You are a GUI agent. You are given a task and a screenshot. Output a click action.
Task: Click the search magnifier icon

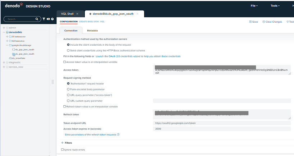[x=37, y=19]
